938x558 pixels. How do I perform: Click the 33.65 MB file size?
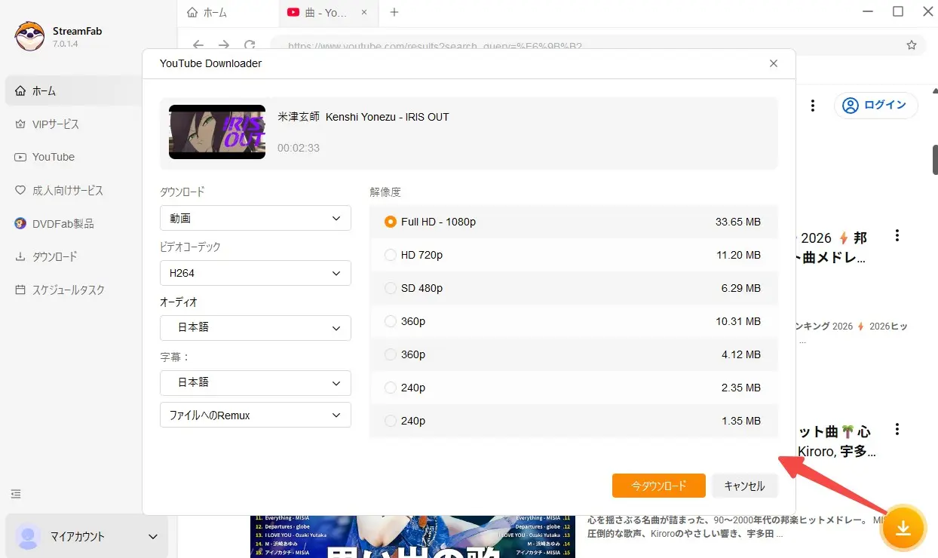click(738, 222)
